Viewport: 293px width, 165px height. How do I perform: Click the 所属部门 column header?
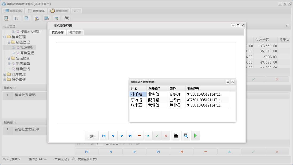pyautogui.click(x=154, y=89)
